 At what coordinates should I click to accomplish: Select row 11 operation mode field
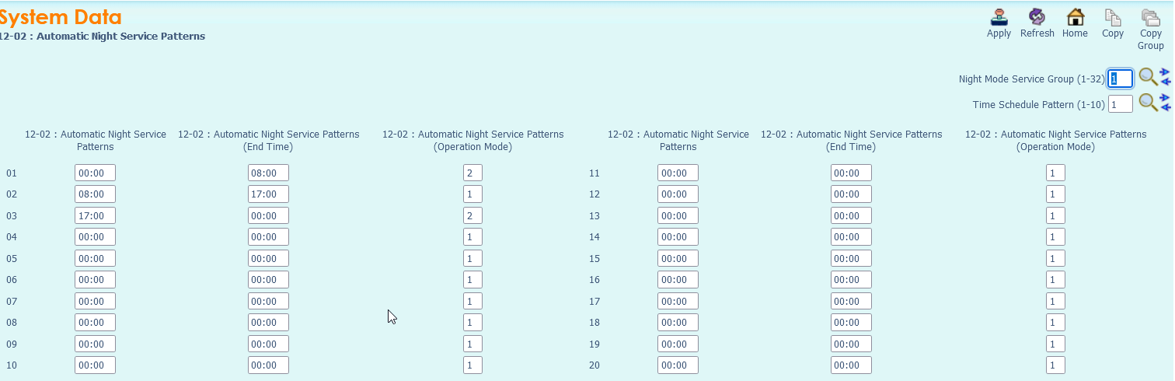(1055, 173)
